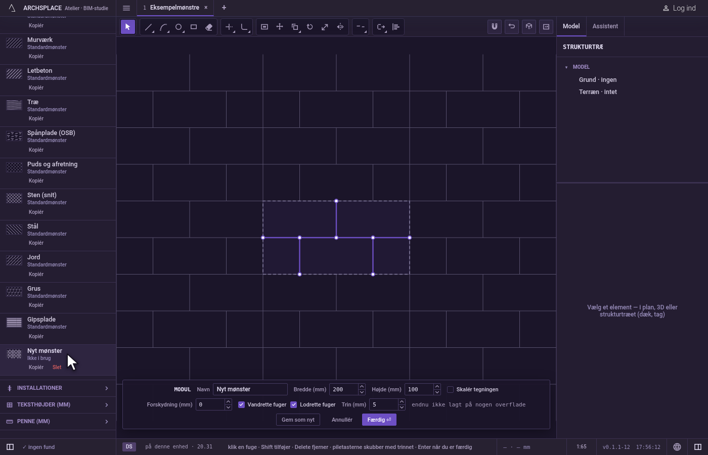Click the globe language icon in status bar
This screenshot has height=455, width=708.
677,447
